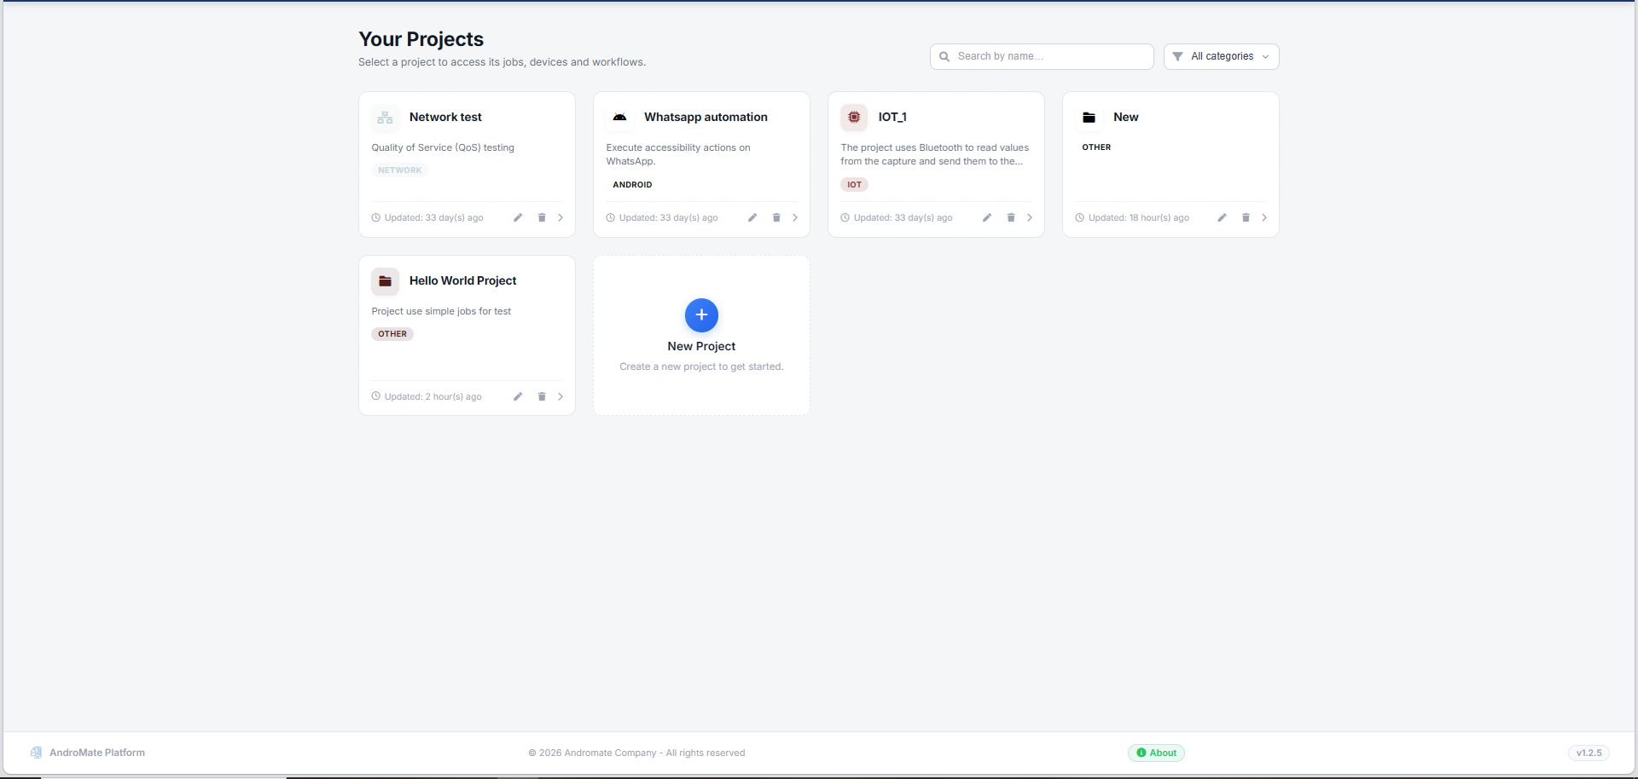Click the v1.2.5 version badge

(1589, 753)
